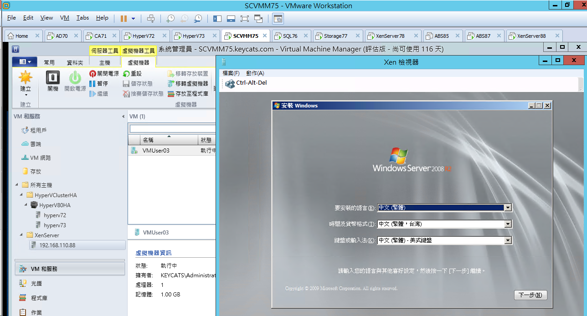587x316 pixels.
Task: Enter VMware full screen mode icon
Action: pyautogui.click(x=244, y=18)
